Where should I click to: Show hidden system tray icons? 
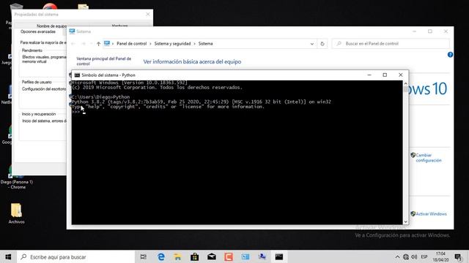point(397,256)
